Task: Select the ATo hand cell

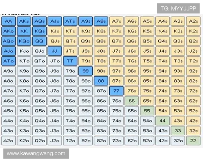Action: tap(8, 61)
